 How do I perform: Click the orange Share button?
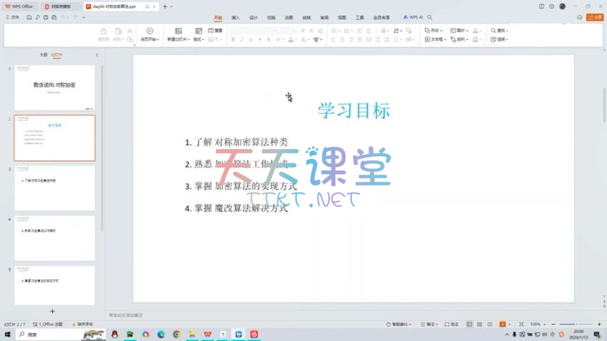click(x=594, y=17)
